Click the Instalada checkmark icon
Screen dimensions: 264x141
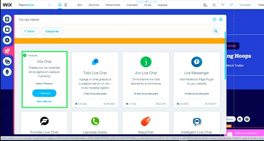25,55
